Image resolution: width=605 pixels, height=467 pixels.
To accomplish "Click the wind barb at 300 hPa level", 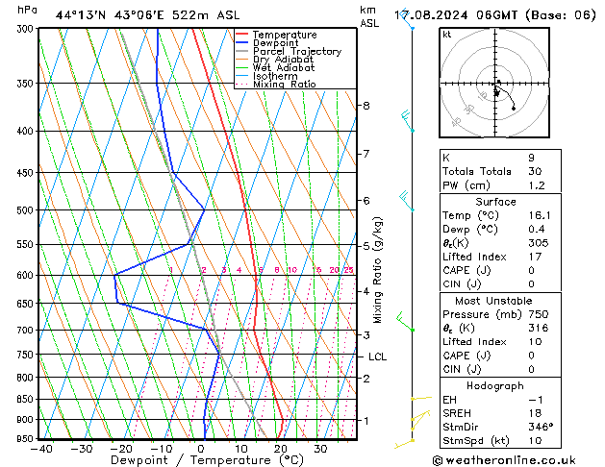I will pyautogui.click(x=407, y=19).
